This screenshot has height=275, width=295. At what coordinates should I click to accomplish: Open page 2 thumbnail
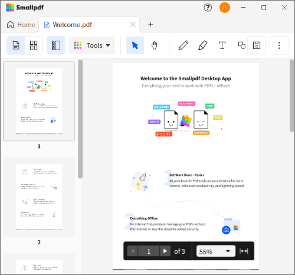pyautogui.click(x=39, y=197)
